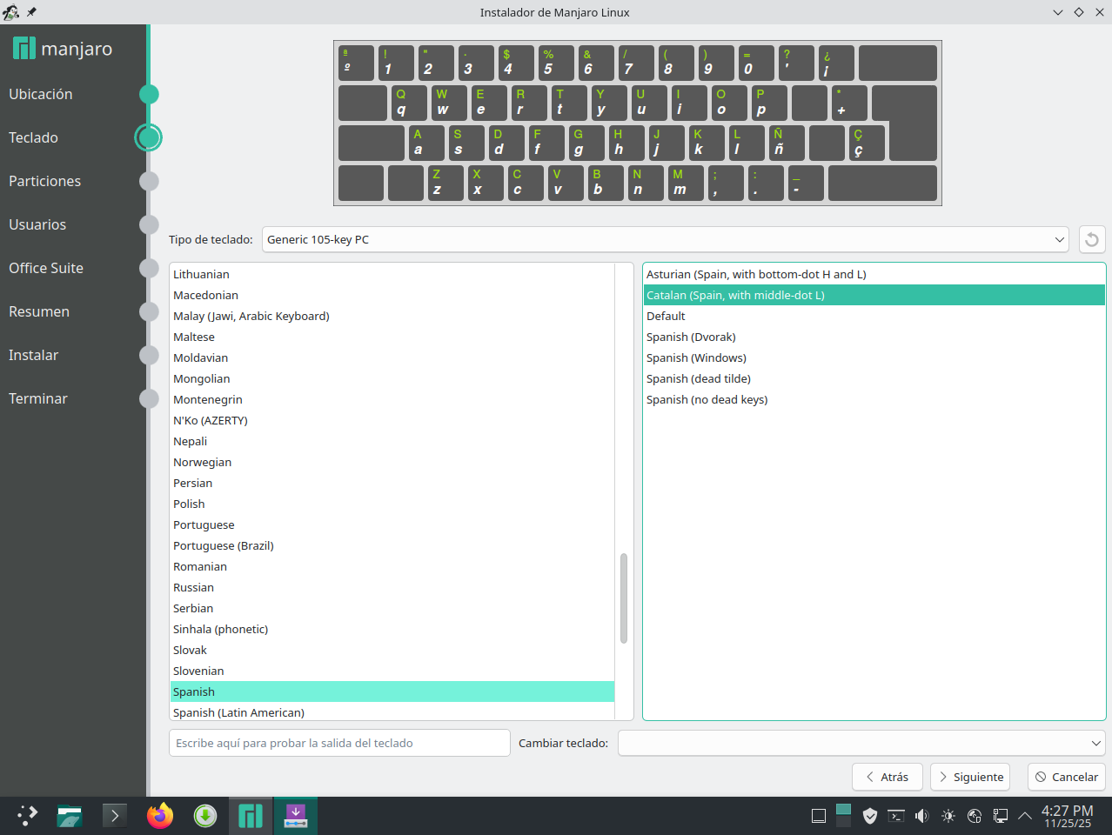Open the Manjaro Hello taskbar icon
Screen dimensions: 1112x835
[x=251, y=816]
